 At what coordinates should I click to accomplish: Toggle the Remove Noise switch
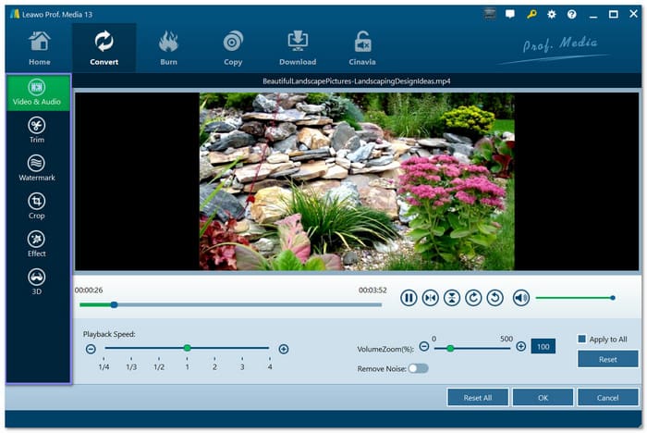pos(418,368)
